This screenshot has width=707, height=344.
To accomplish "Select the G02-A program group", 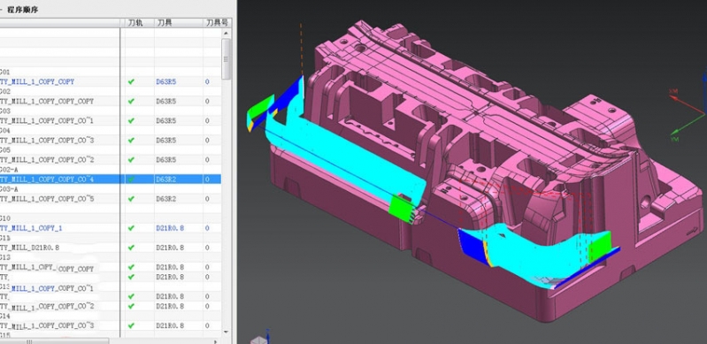I will click(9, 170).
